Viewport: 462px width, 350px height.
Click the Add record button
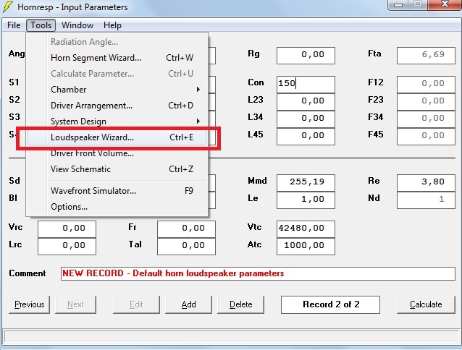coord(188,304)
